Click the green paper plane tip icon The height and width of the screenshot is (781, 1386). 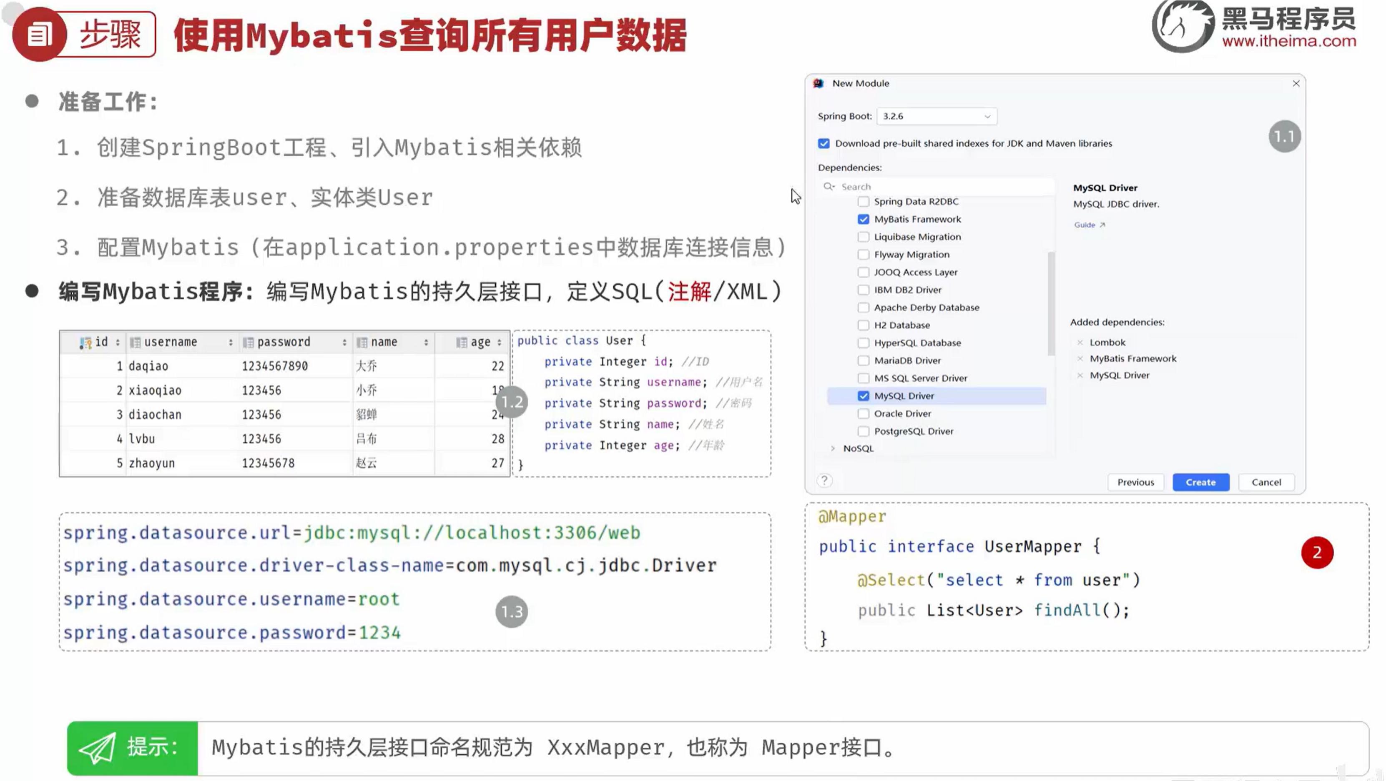[x=98, y=746]
